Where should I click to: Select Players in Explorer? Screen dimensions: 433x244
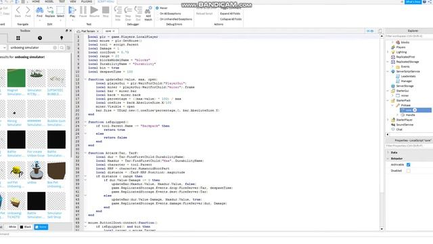click(401, 47)
